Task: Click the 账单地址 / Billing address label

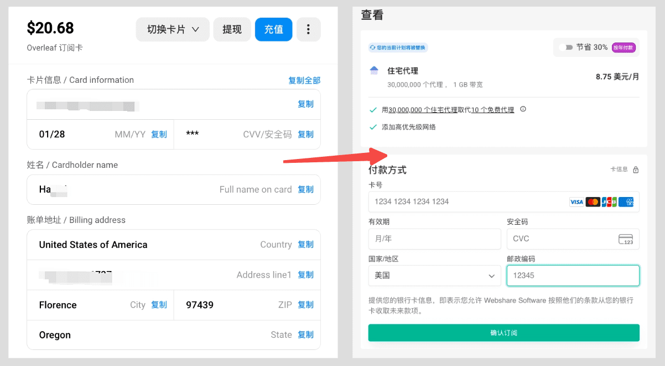Action: (76, 220)
